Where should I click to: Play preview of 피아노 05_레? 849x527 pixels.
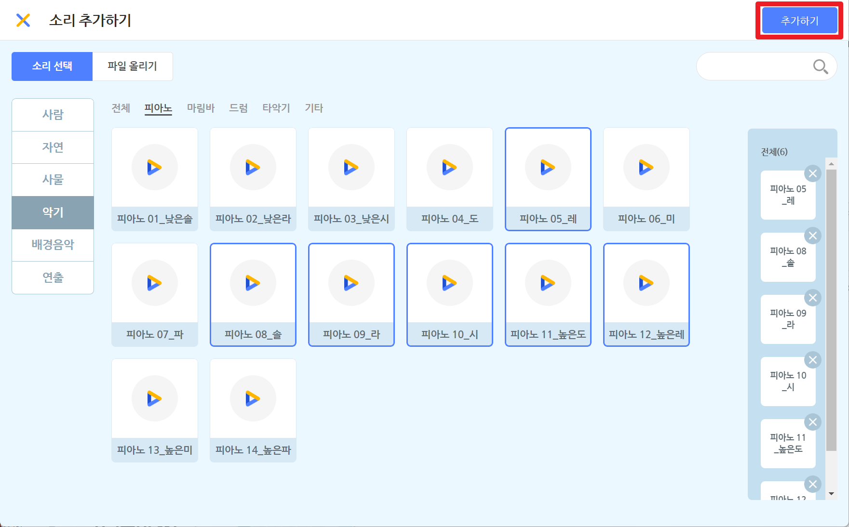548,167
